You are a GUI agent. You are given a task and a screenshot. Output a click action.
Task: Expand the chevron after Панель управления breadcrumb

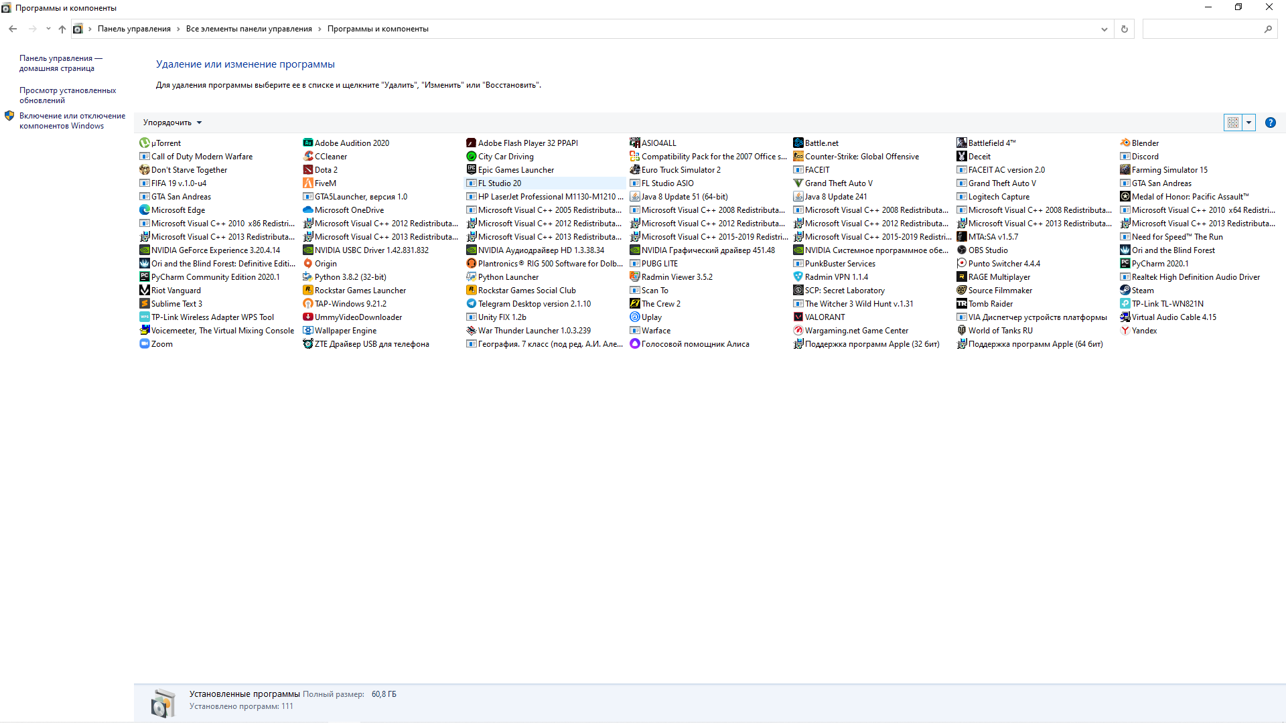178,29
